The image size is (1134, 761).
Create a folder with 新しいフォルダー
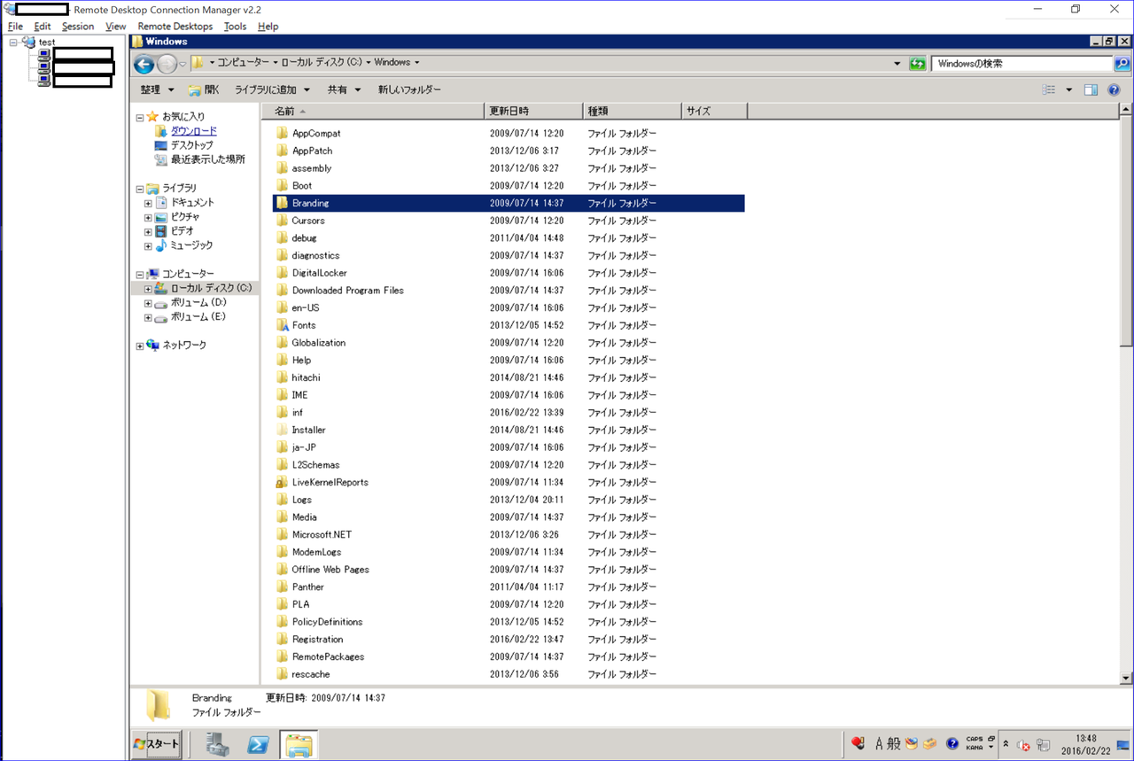[409, 89]
